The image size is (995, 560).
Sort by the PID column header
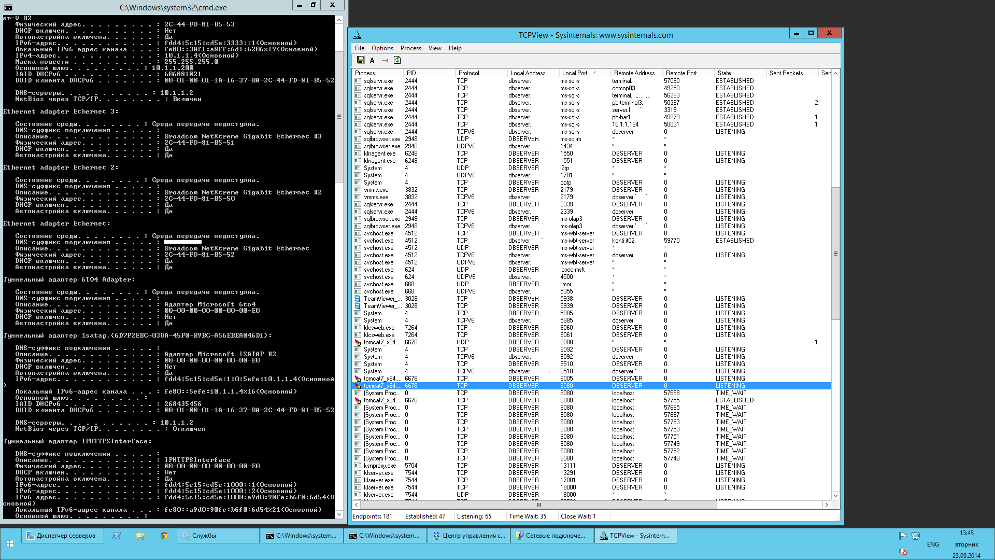tap(429, 73)
